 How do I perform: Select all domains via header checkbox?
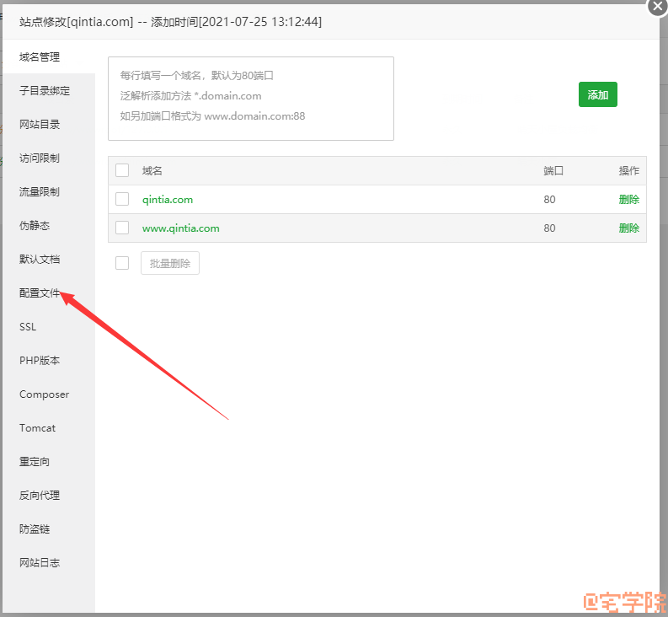pyautogui.click(x=122, y=170)
